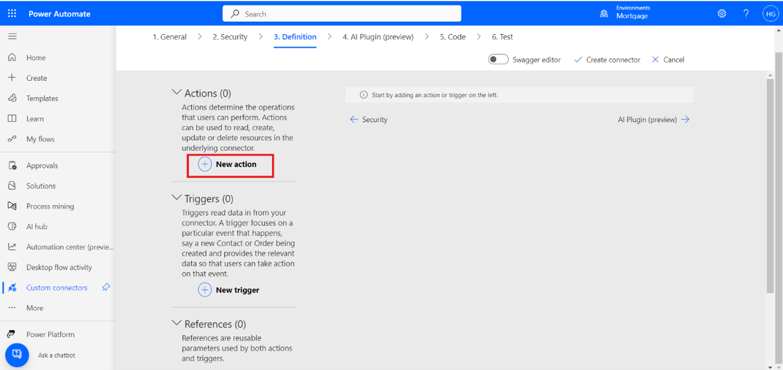This screenshot has width=783, height=370.
Task: Click the pin icon beside Custom connectors
Action: coord(106,288)
